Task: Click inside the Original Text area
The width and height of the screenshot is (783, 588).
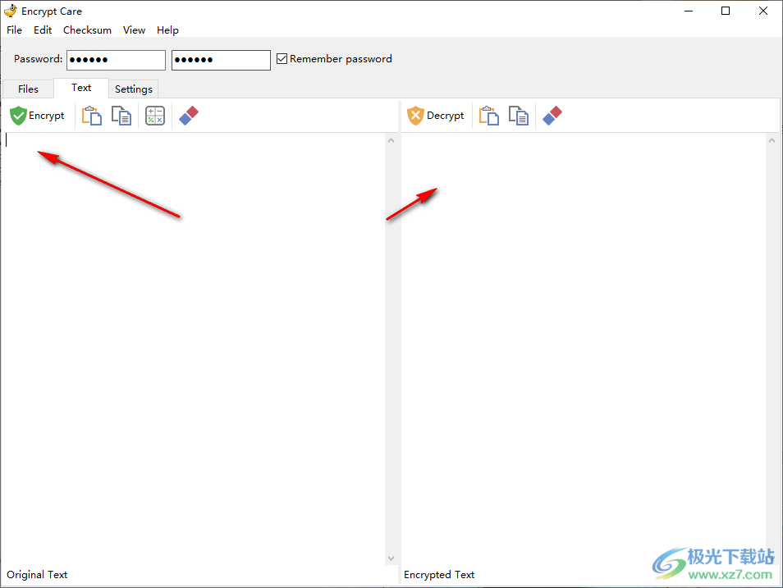Action: tap(194, 349)
